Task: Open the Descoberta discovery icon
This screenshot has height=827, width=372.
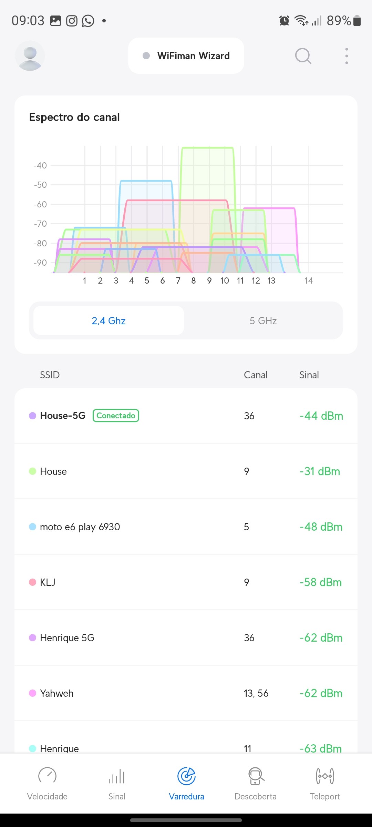Action: (256, 776)
